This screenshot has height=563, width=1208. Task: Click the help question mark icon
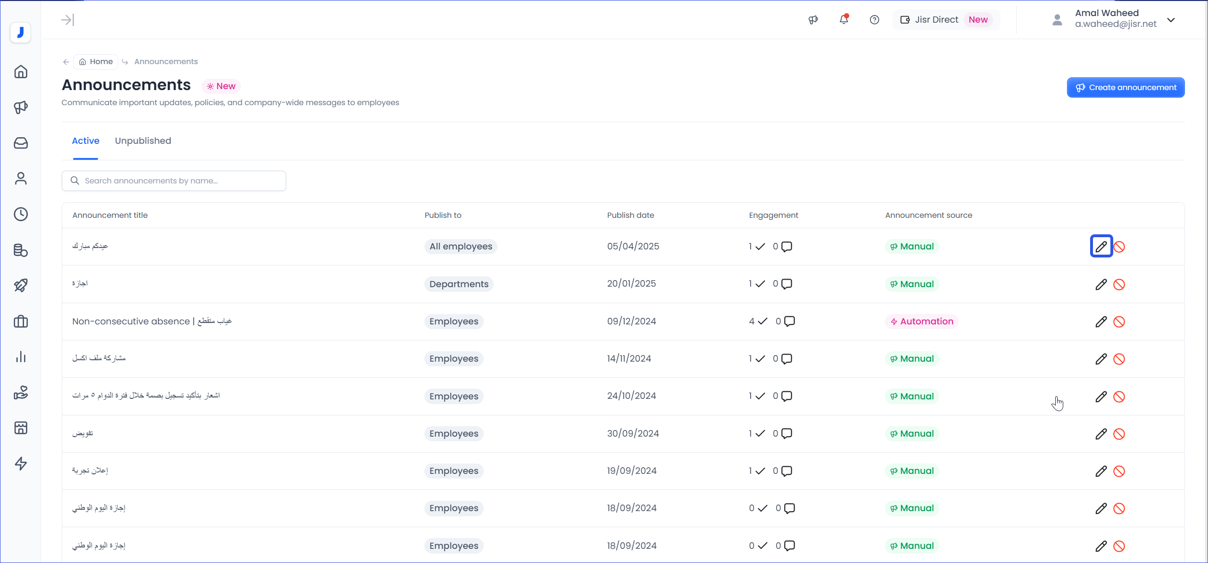[x=874, y=20]
